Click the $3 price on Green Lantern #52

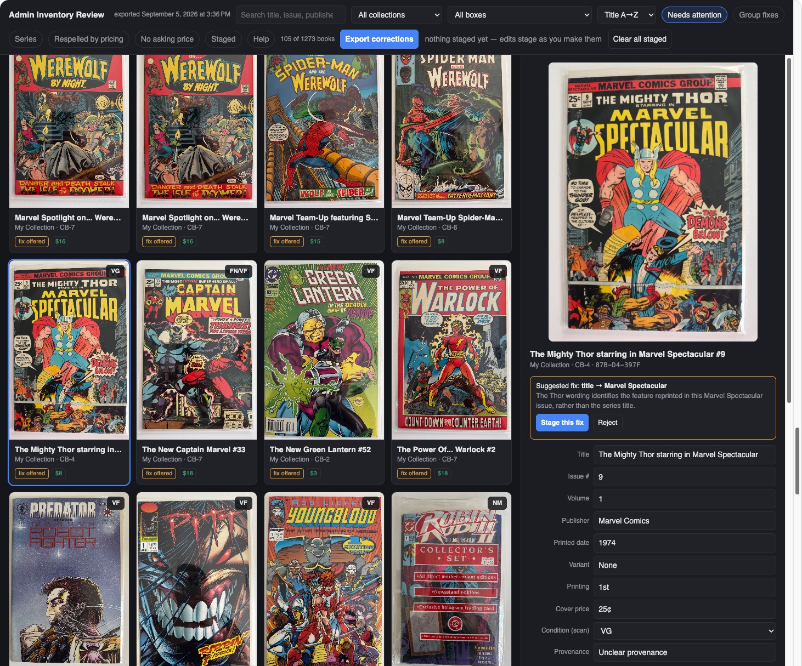coord(314,473)
